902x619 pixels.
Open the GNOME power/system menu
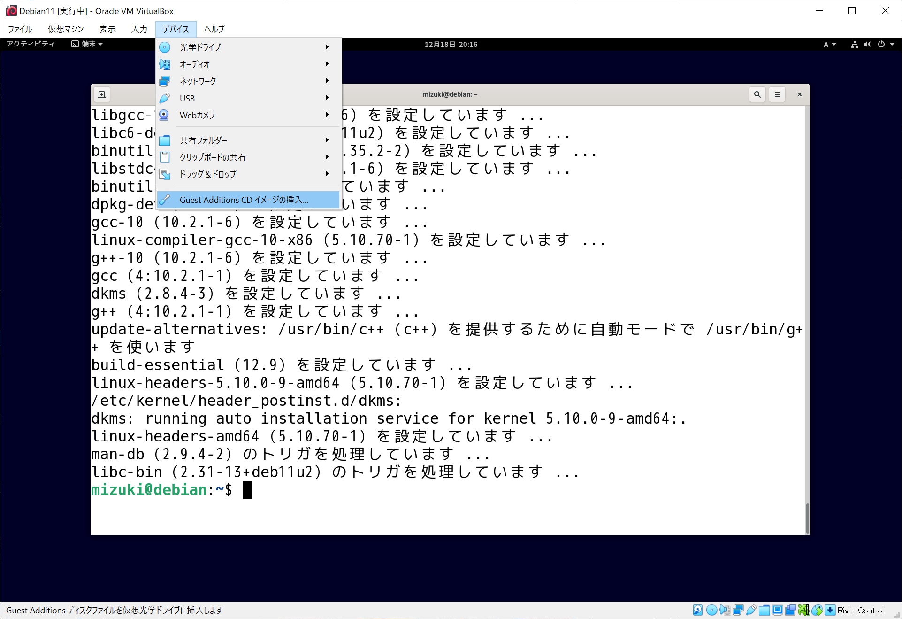coord(886,44)
